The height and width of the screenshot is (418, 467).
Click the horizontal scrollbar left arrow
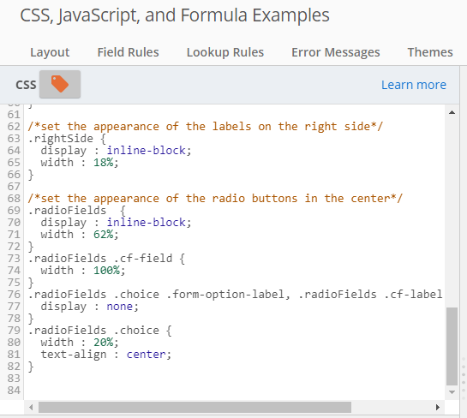31,407
